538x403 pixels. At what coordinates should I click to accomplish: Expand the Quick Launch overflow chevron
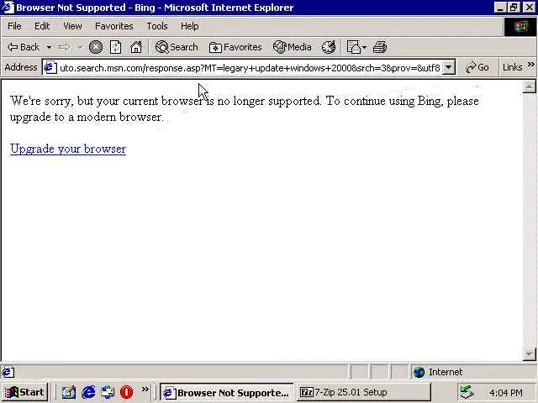pyautogui.click(x=145, y=389)
